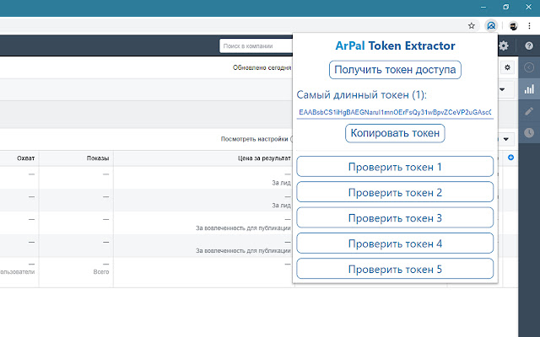Minimize the browser window

pyautogui.click(x=483, y=8)
